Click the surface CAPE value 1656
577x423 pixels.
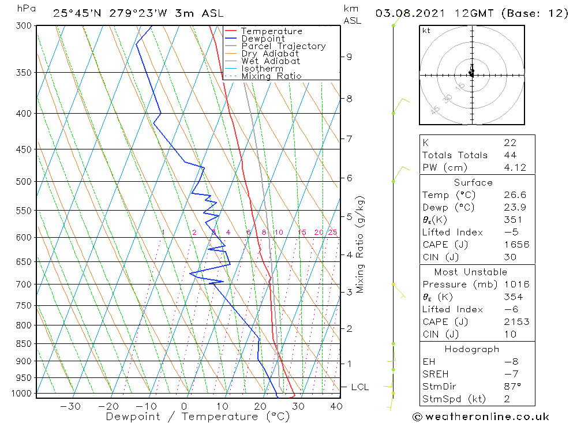(x=516, y=245)
